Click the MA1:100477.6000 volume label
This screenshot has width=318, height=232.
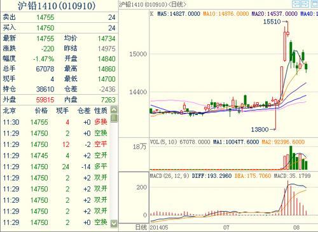pyautogui.click(x=236, y=142)
